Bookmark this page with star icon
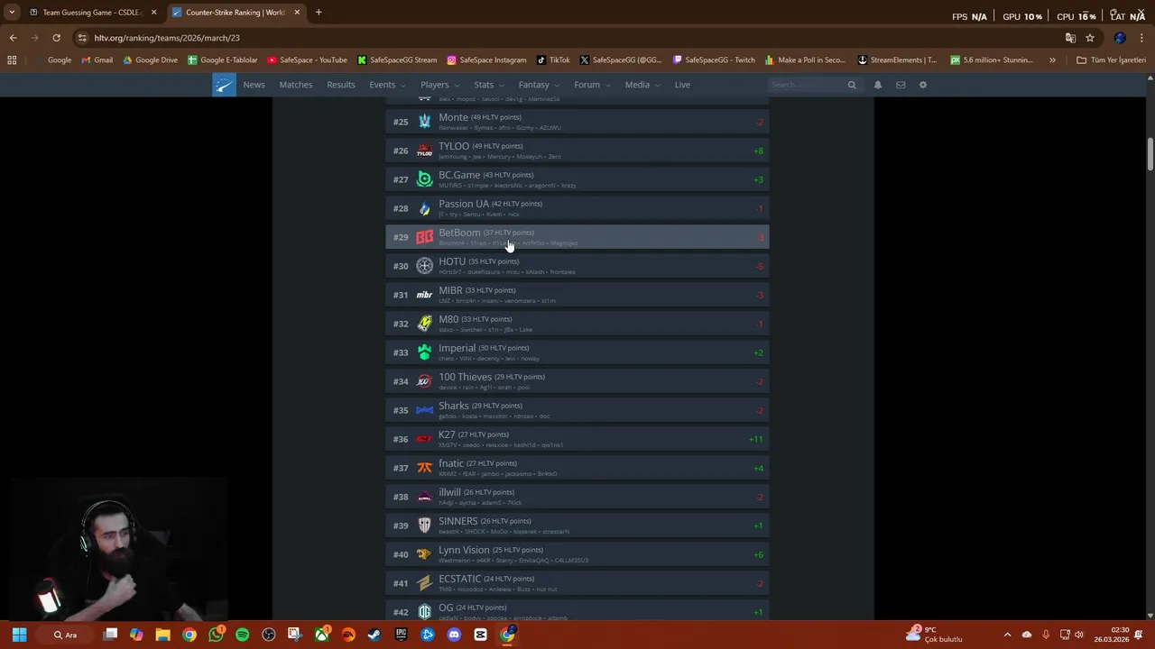This screenshot has height=649, width=1155. [x=1090, y=38]
